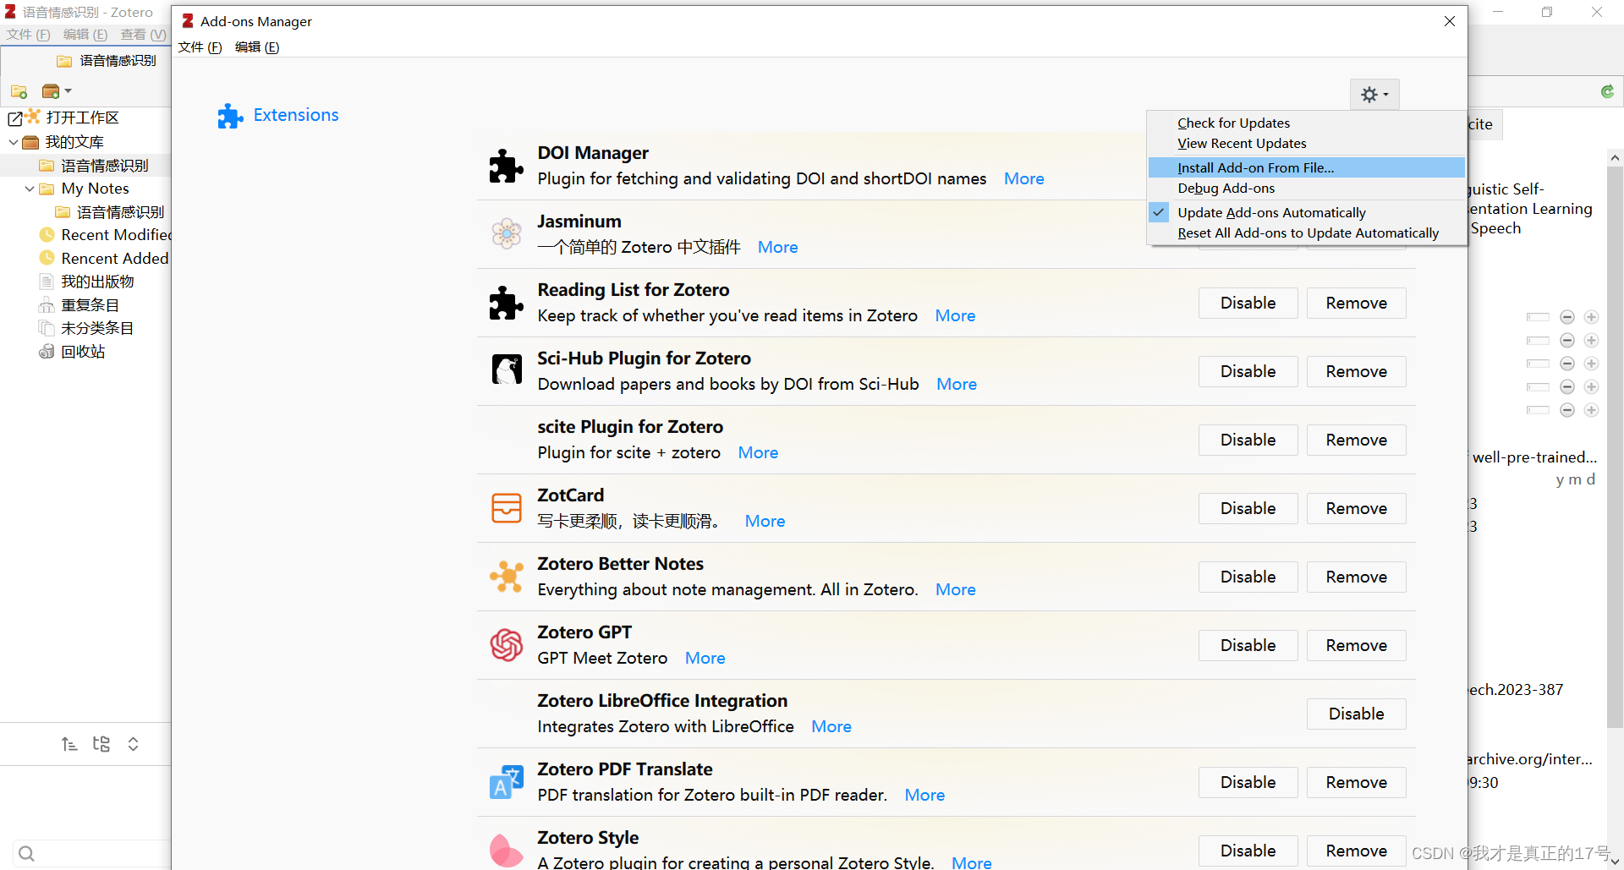1624x870 pixels.
Task: Select Recent Modified saved search
Action: [116, 235]
